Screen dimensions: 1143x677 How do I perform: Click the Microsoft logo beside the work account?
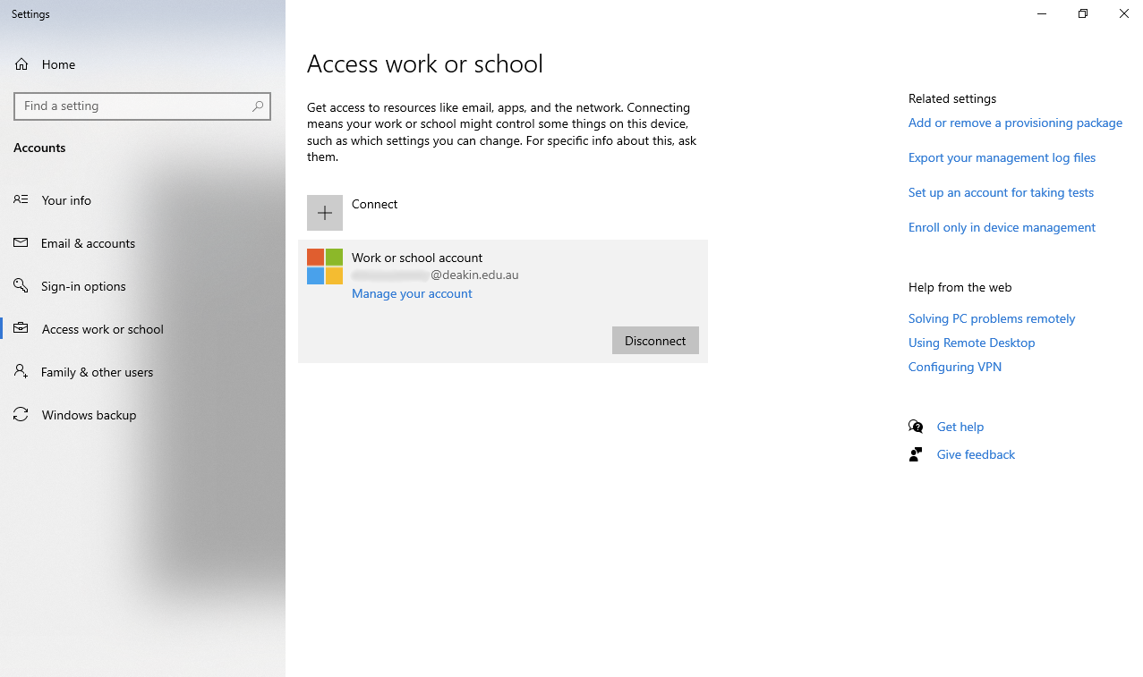click(x=325, y=266)
